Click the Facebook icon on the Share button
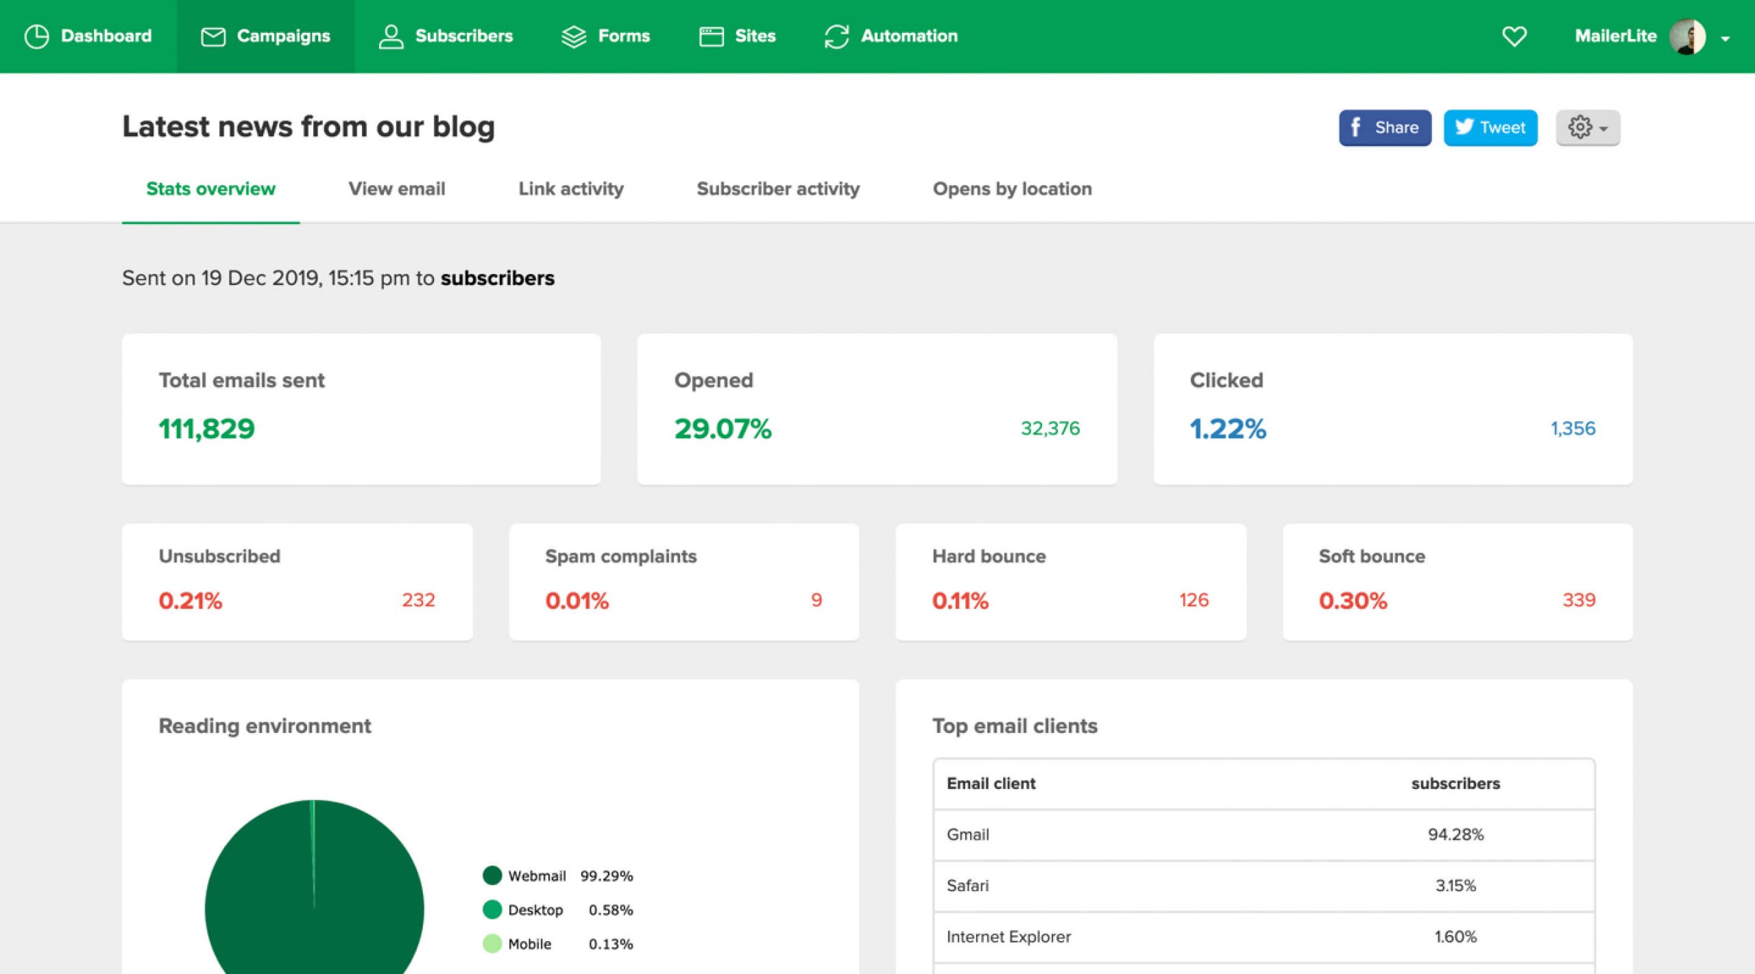The height and width of the screenshot is (974, 1755). coord(1357,127)
